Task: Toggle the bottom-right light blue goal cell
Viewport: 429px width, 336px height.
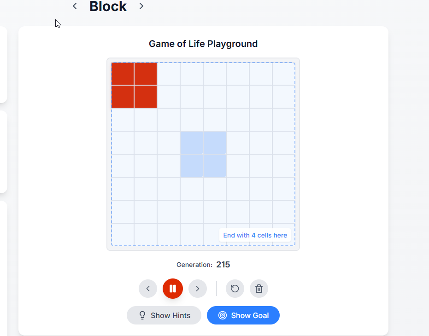Action: click(x=215, y=166)
